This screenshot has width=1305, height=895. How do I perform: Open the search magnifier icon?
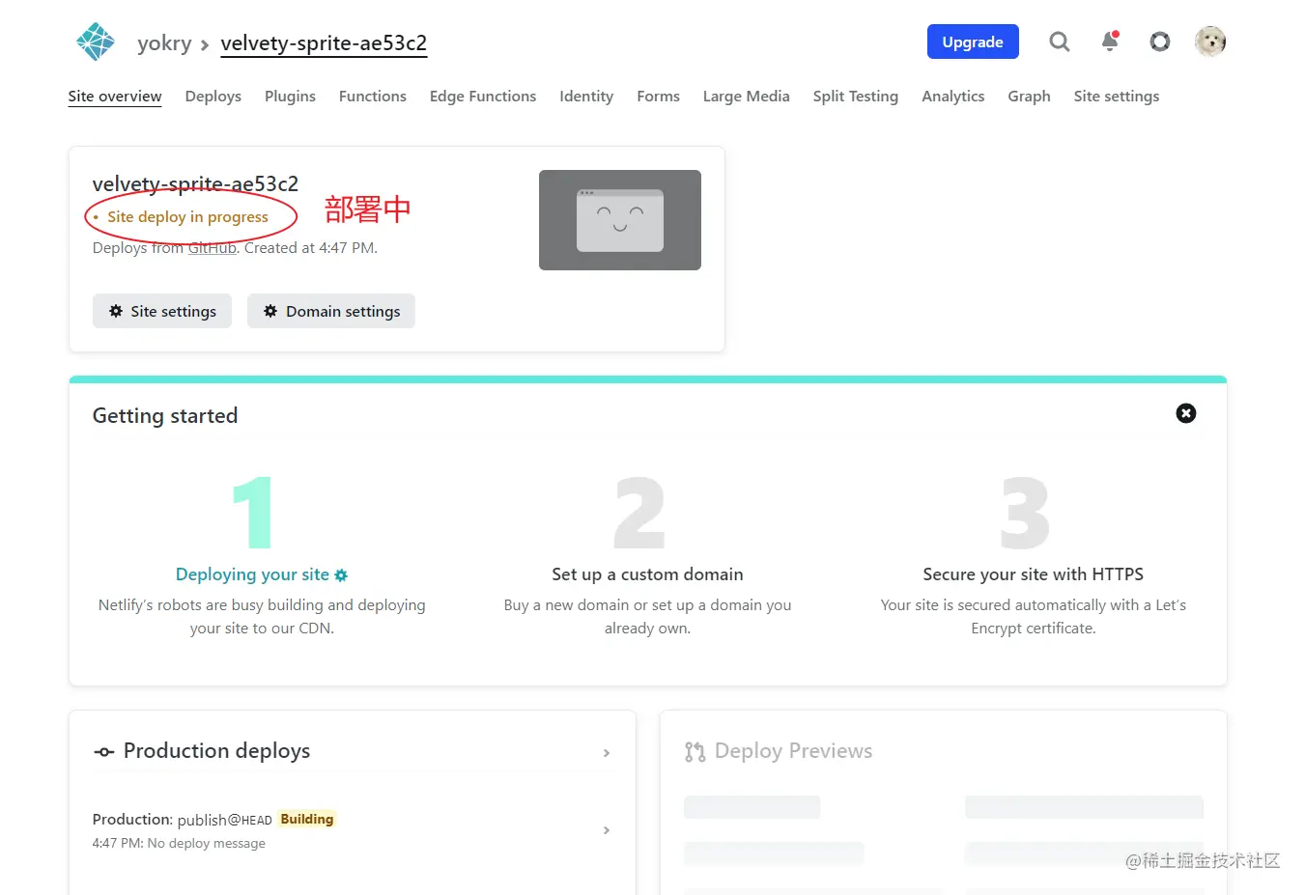pos(1060,42)
